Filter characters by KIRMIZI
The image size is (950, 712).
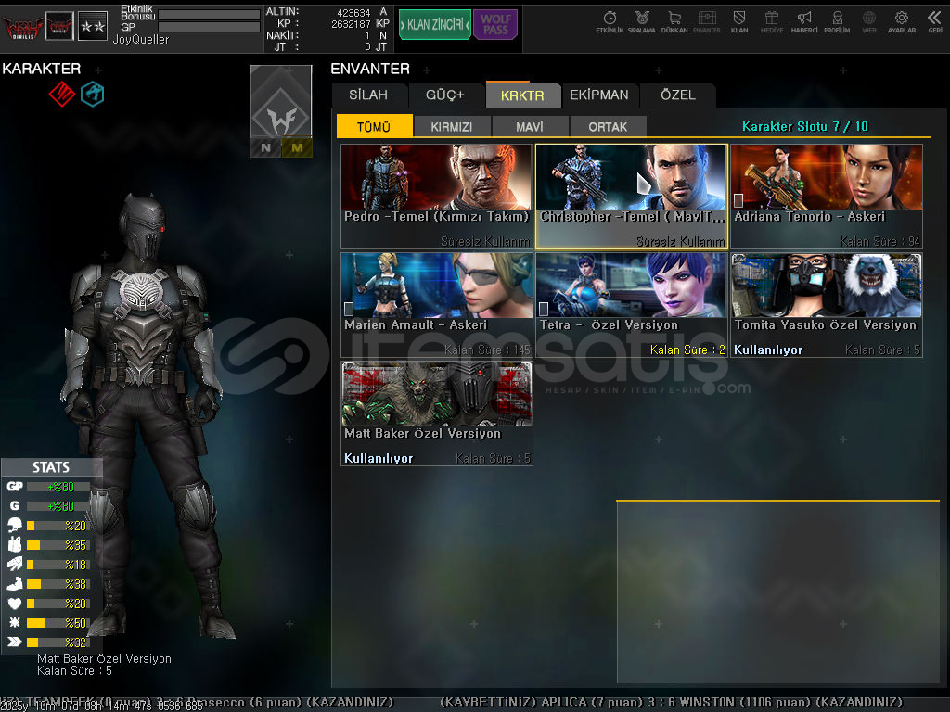(x=452, y=127)
